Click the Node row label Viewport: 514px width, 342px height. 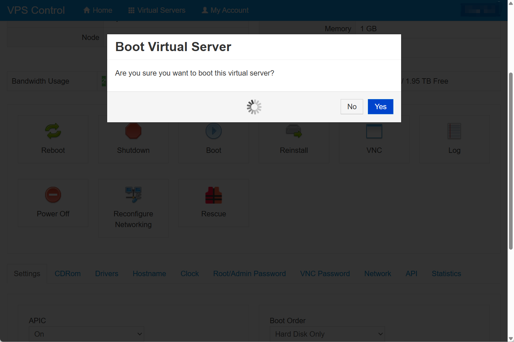(x=90, y=37)
